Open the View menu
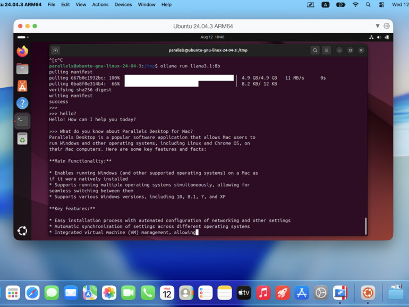The width and height of the screenshot is (409, 307). coord(81,5)
